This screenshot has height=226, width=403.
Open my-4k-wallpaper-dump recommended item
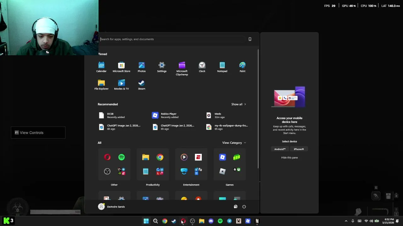[x=227, y=127]
